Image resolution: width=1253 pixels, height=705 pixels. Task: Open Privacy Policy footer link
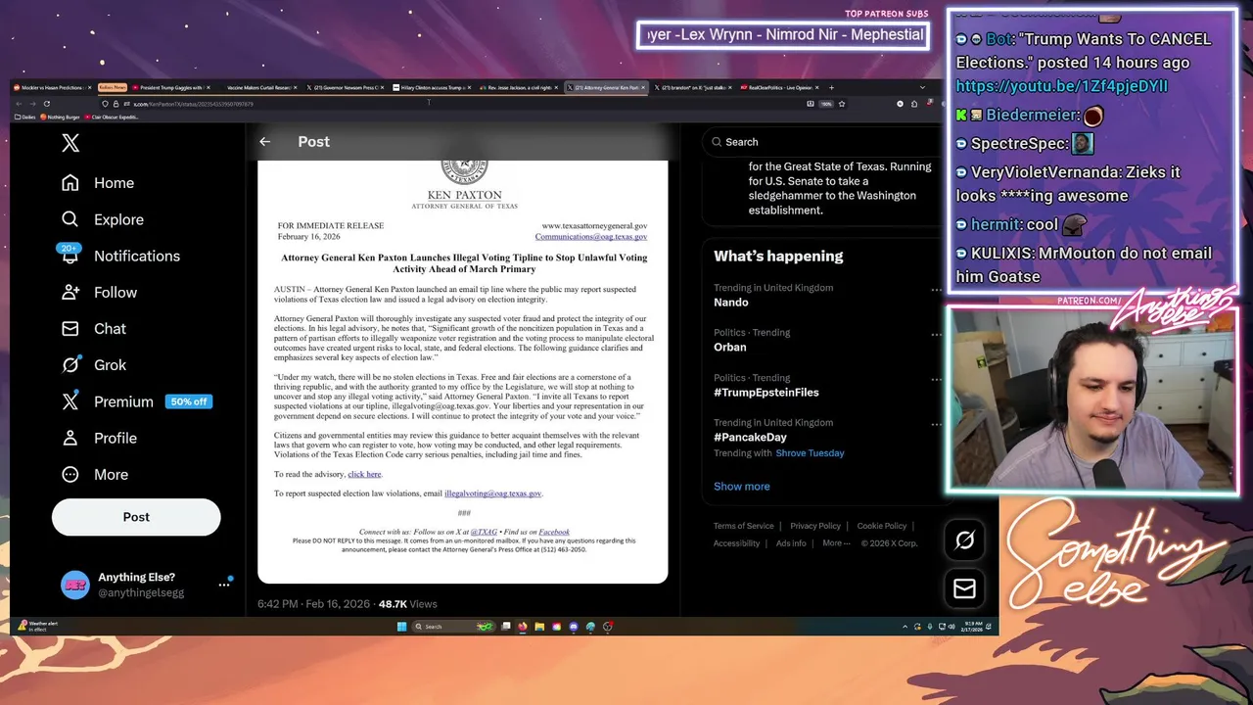click(815, 526)
